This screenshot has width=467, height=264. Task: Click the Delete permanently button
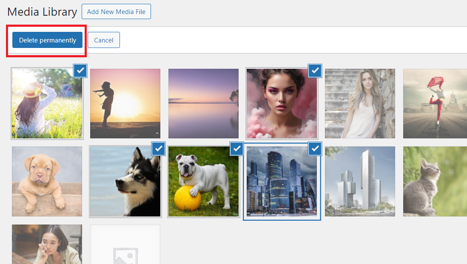coord(47,40)
